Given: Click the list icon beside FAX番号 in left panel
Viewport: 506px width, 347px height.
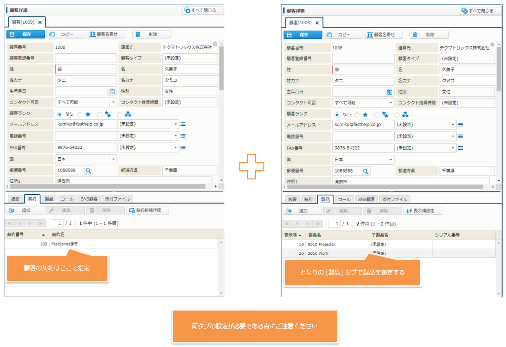Looking at the screenshot, I should click(x=183, y=147).
